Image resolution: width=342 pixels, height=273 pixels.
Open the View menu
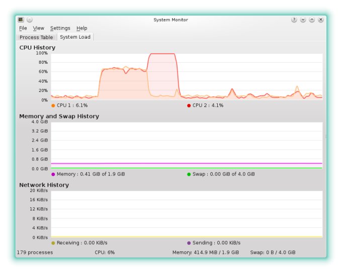coord(39,28)
